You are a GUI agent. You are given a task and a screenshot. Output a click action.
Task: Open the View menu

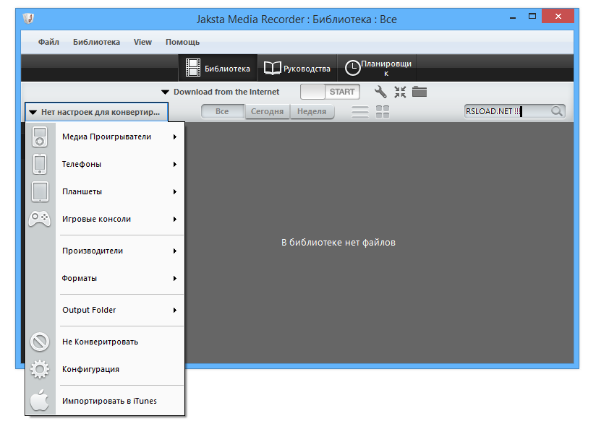[x=142, y=42]
